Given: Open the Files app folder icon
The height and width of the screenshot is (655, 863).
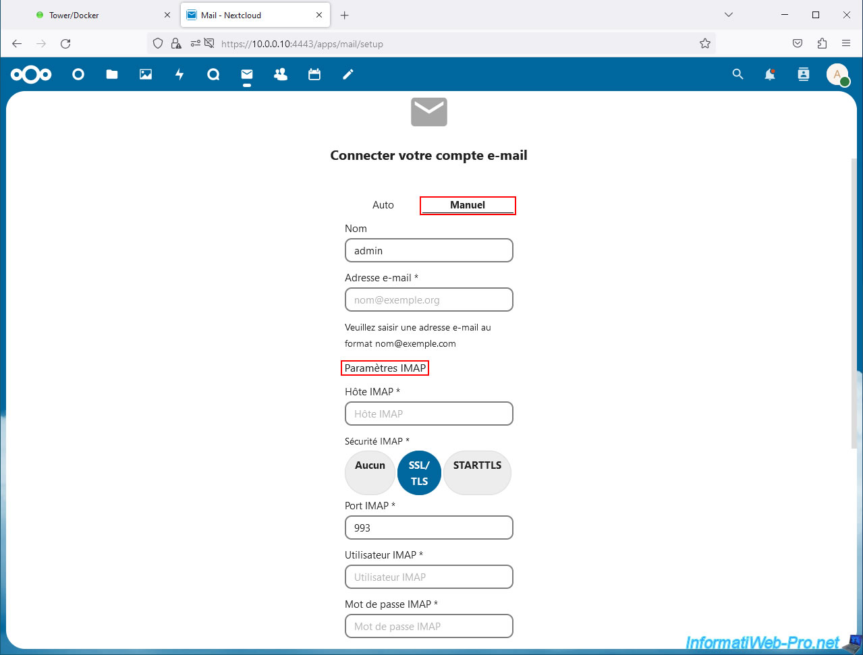Looking at the screenshot, I should click(112, 74).
